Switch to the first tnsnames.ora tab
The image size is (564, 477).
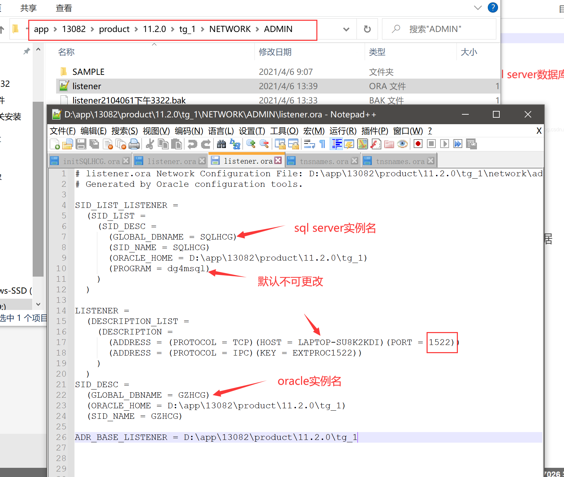(x=324, y=161)
